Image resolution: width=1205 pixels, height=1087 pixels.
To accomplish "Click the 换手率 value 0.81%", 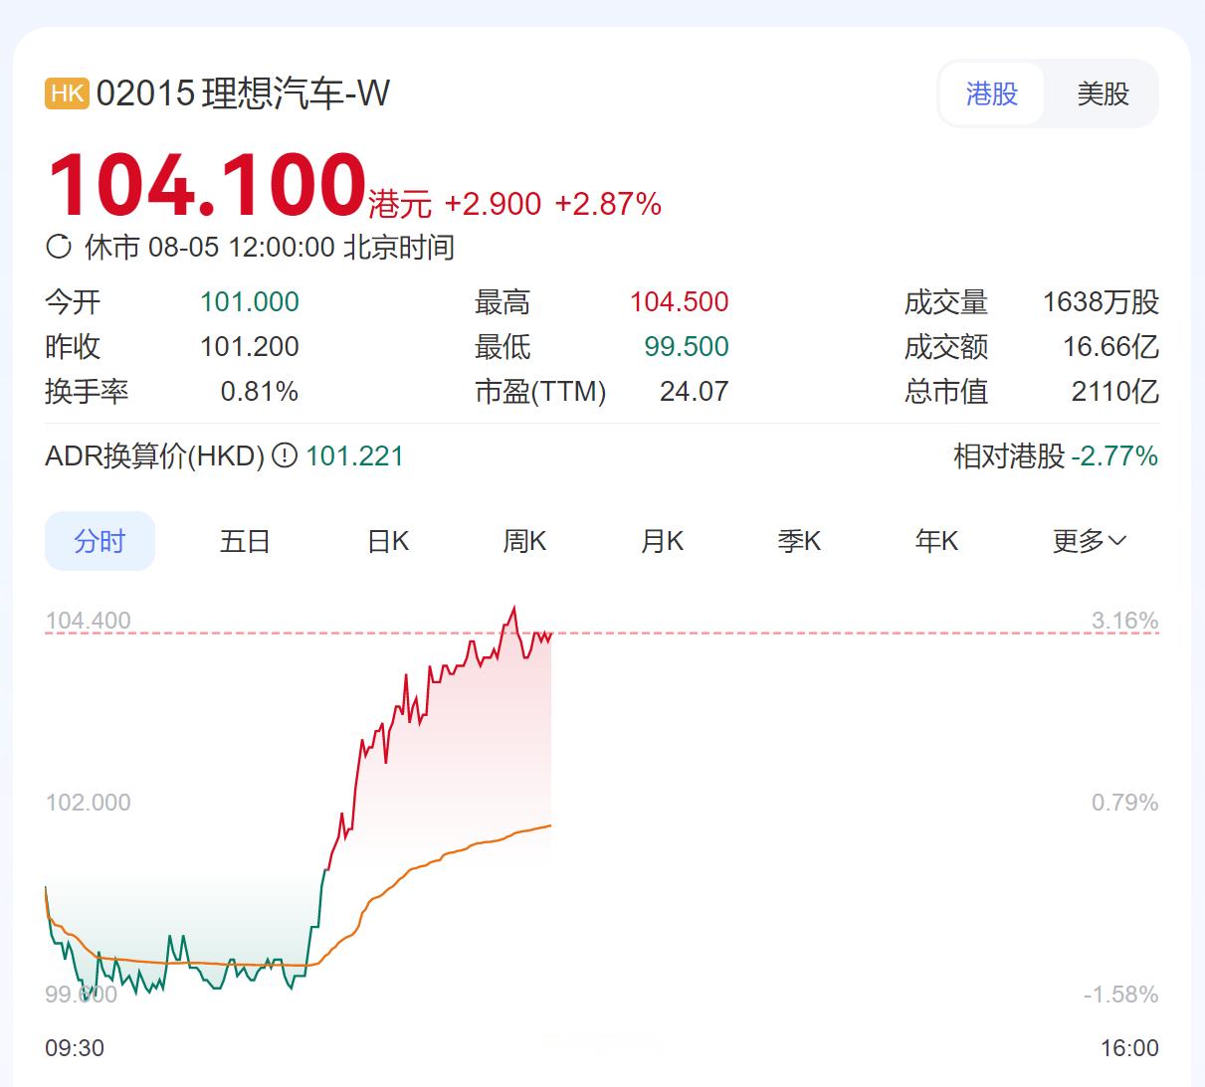I will pos(260,392).
